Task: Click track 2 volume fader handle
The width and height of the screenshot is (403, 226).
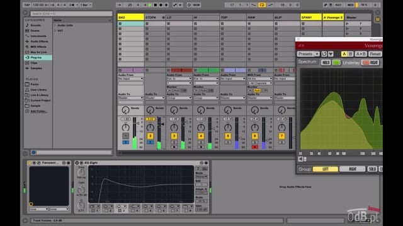Action: [162, 124]
